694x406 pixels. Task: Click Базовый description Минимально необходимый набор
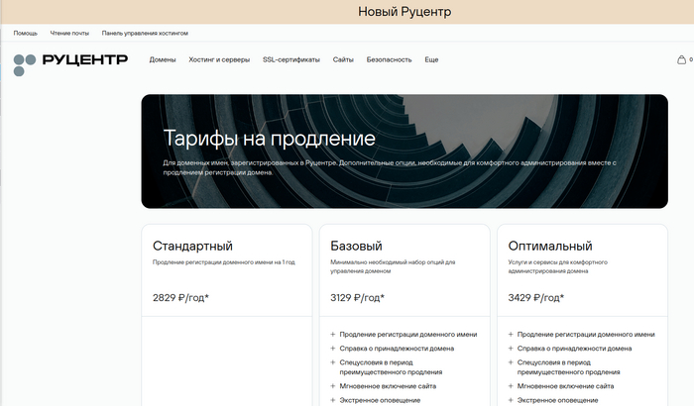point(393,266)
